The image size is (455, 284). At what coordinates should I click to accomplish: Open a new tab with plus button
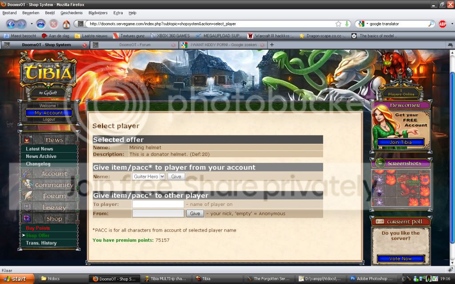pyautogui.click(x=271, y=45)
